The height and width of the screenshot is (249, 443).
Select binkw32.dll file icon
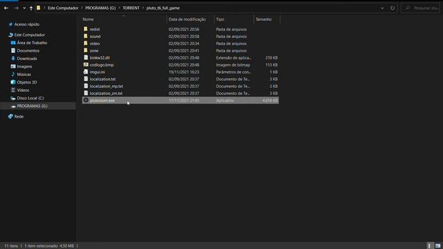(86, 57)
